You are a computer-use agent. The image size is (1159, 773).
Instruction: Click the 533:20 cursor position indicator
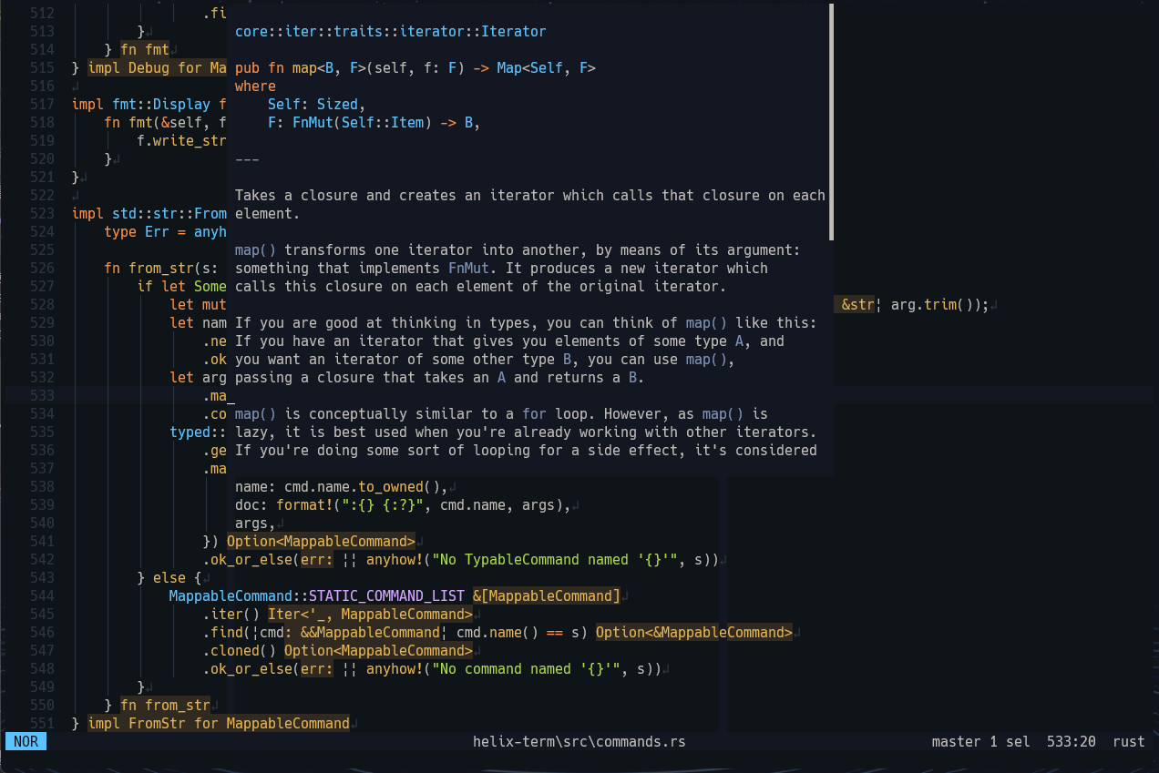pos(1072,741)
